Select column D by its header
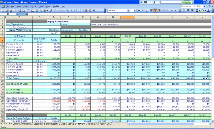214x129 pixels. coord(54,17)
